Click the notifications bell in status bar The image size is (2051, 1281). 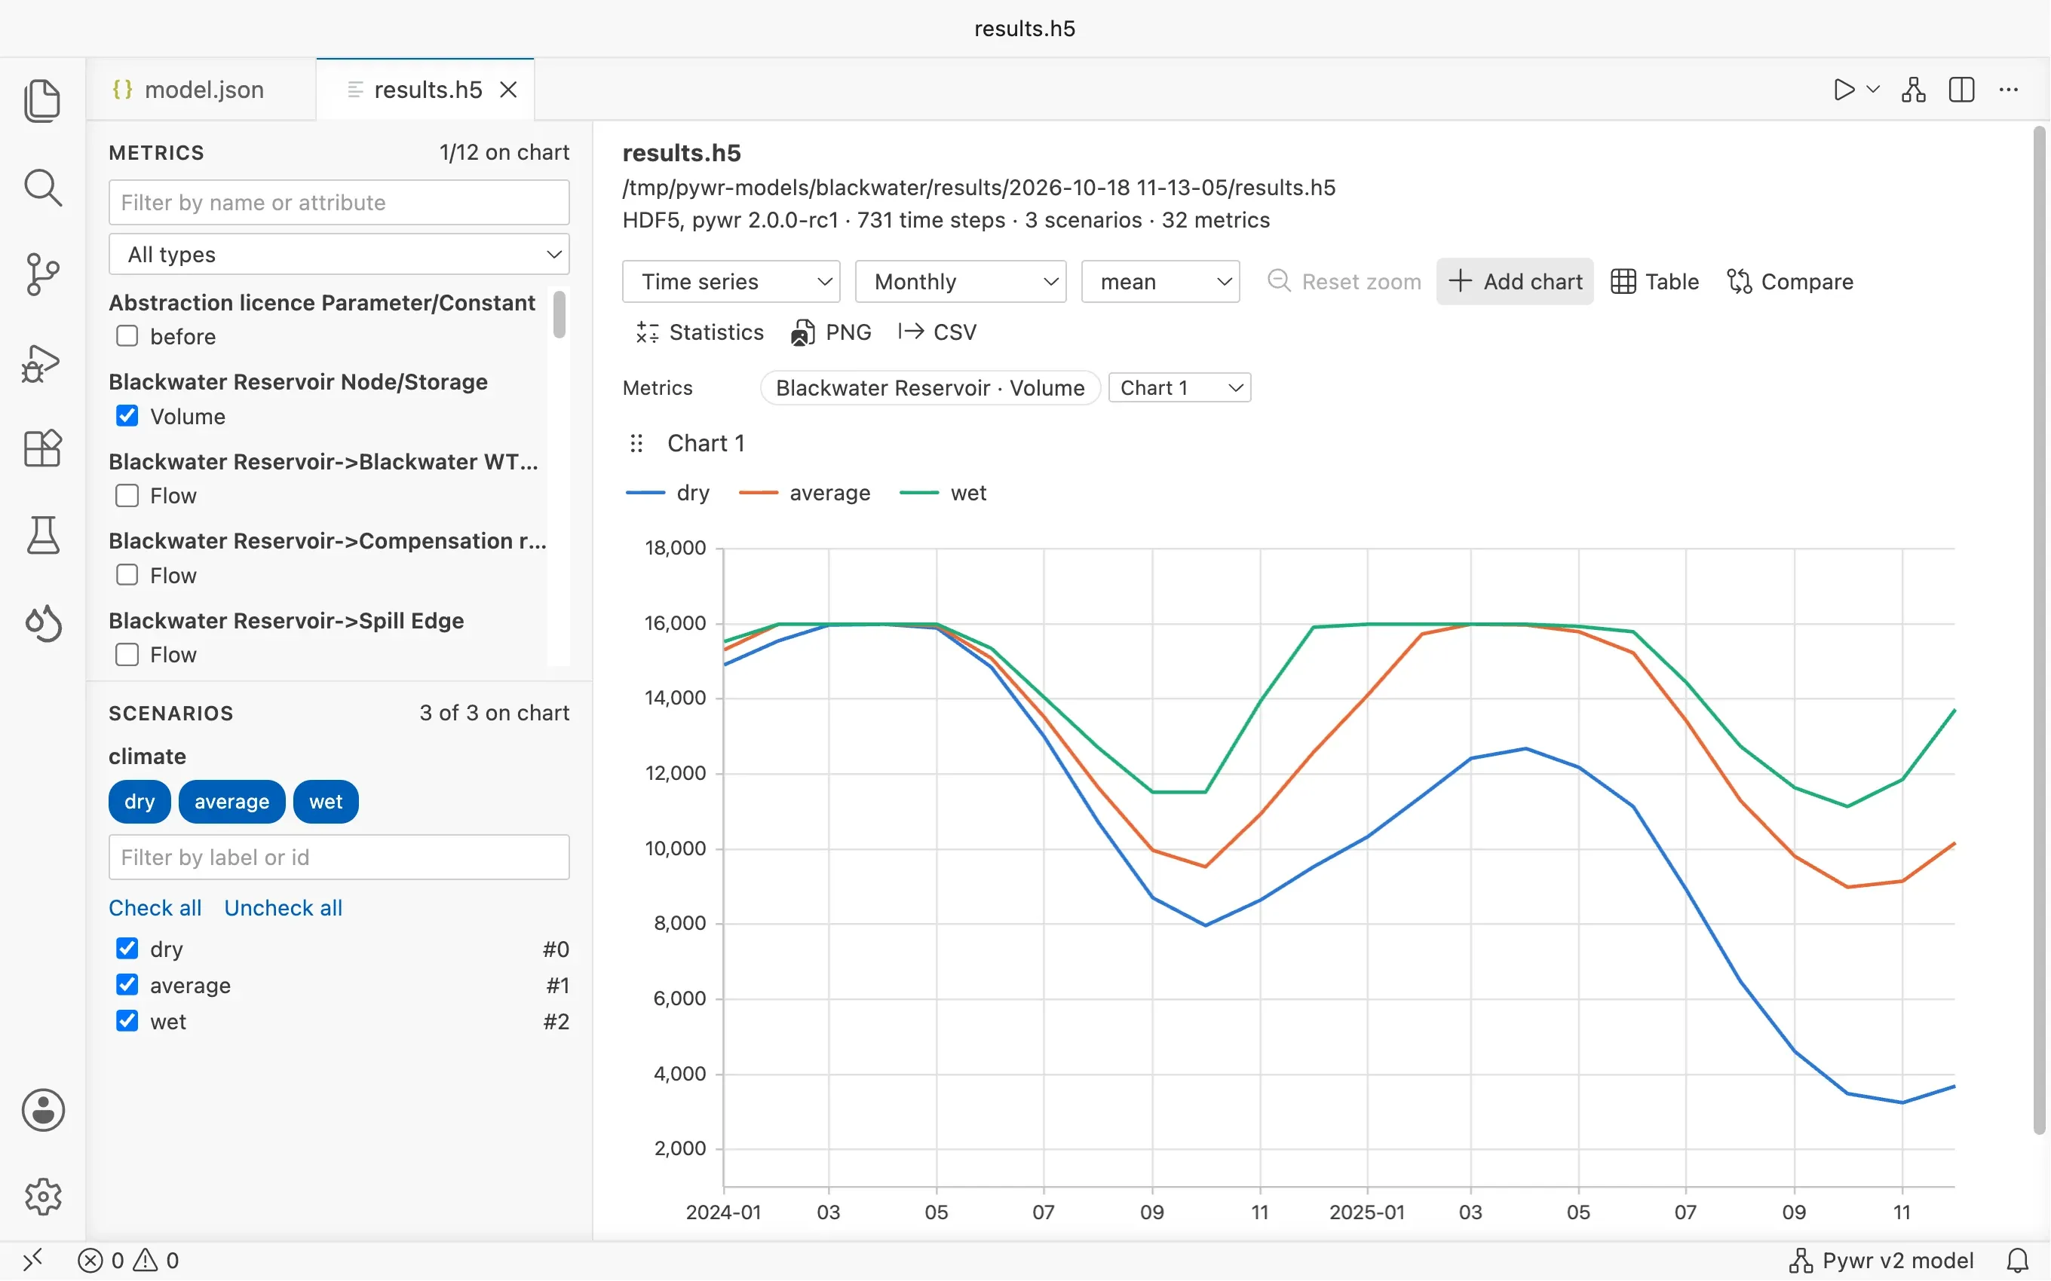(2018, 1260)
